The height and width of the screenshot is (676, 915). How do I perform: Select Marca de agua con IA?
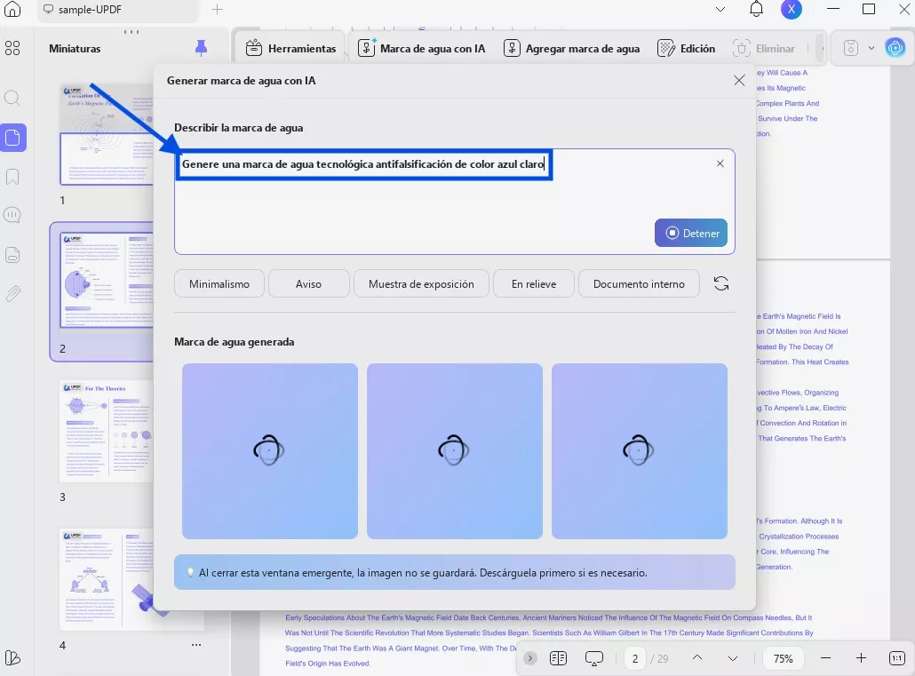[x=422, y=49]
